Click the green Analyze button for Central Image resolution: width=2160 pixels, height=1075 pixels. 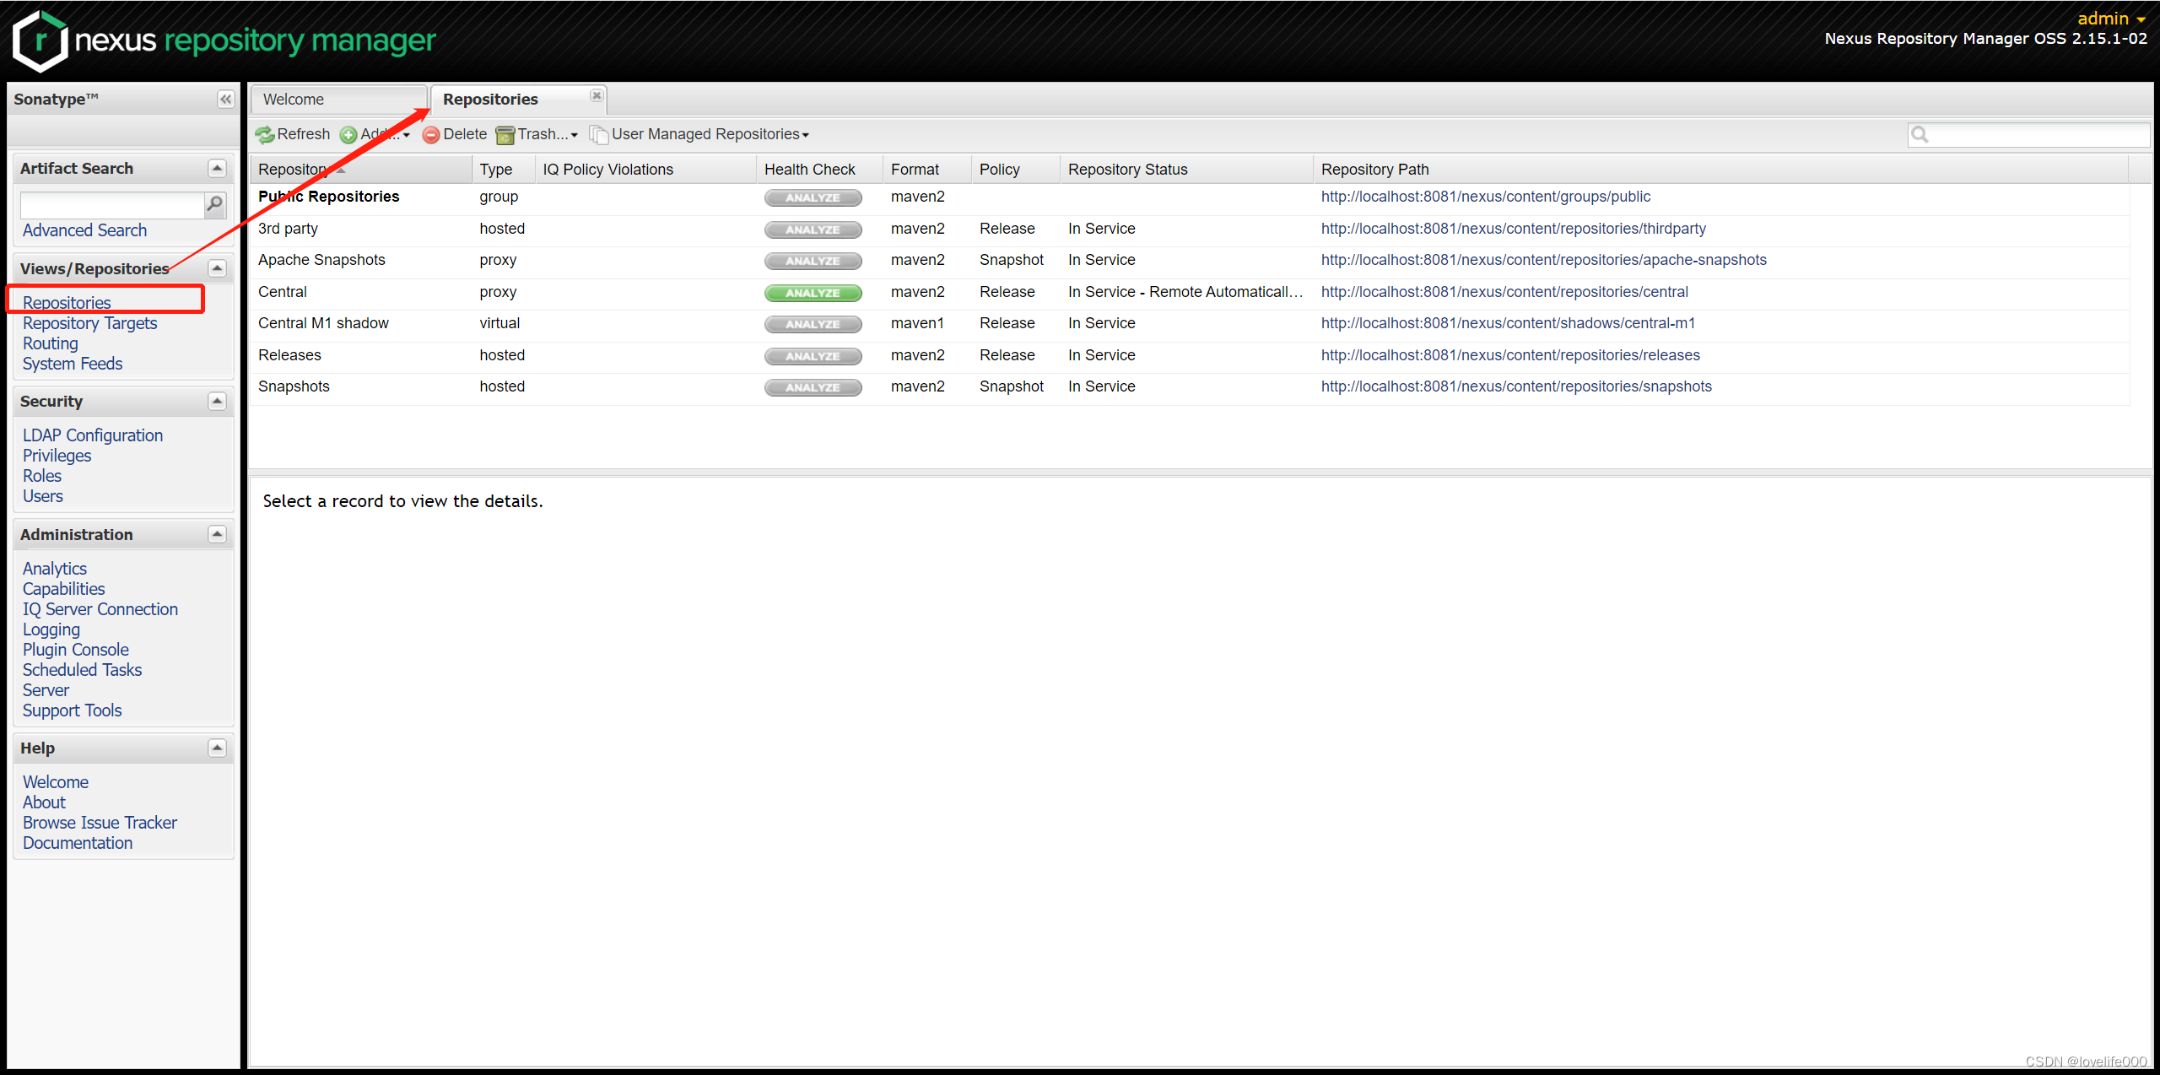tap(813, 293)
